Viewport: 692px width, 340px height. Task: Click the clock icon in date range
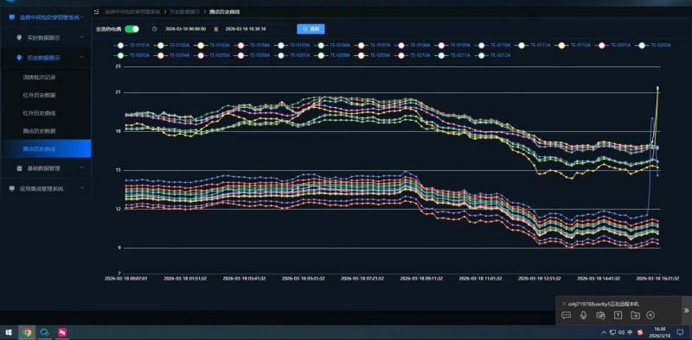pyautogui.click(x=155, y=29)
